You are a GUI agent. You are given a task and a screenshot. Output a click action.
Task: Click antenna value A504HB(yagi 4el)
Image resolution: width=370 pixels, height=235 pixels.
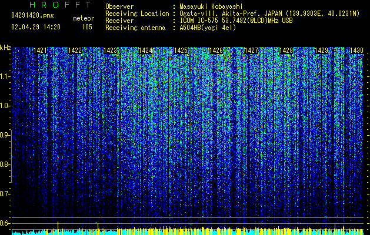point(208,28)
